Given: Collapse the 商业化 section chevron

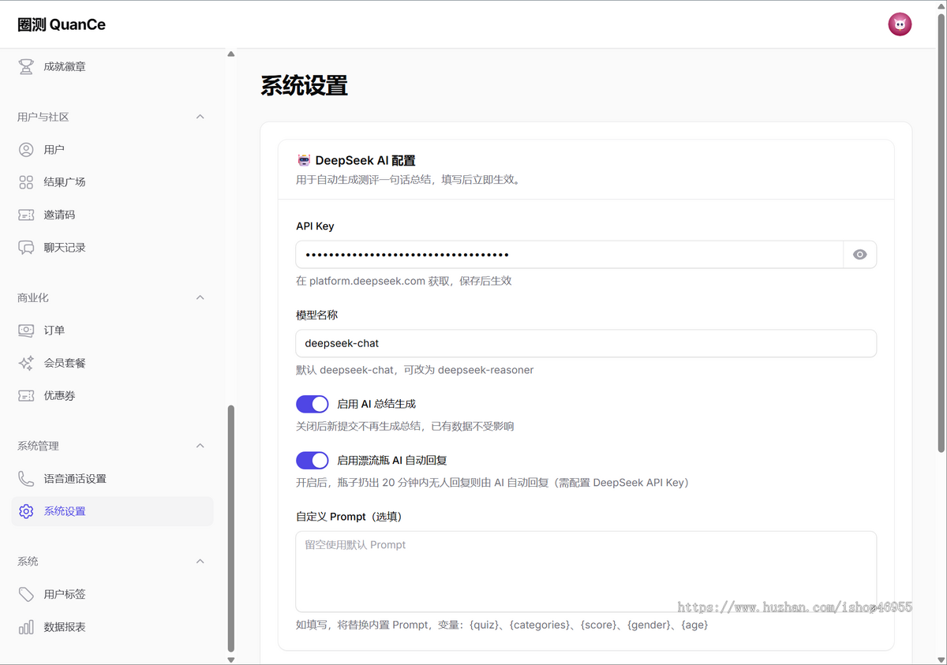Looking at the screenshot, I should (x=200, y=297).
